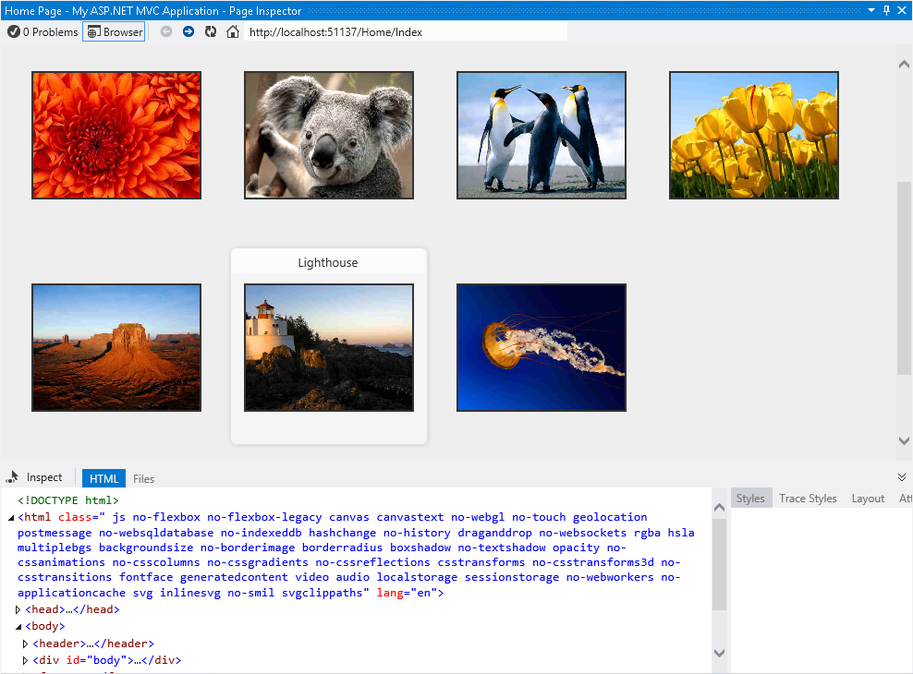Click the forward navigation arrow icon
The height and width of the screenshot is (674, 913).
[x=188, y=30]
